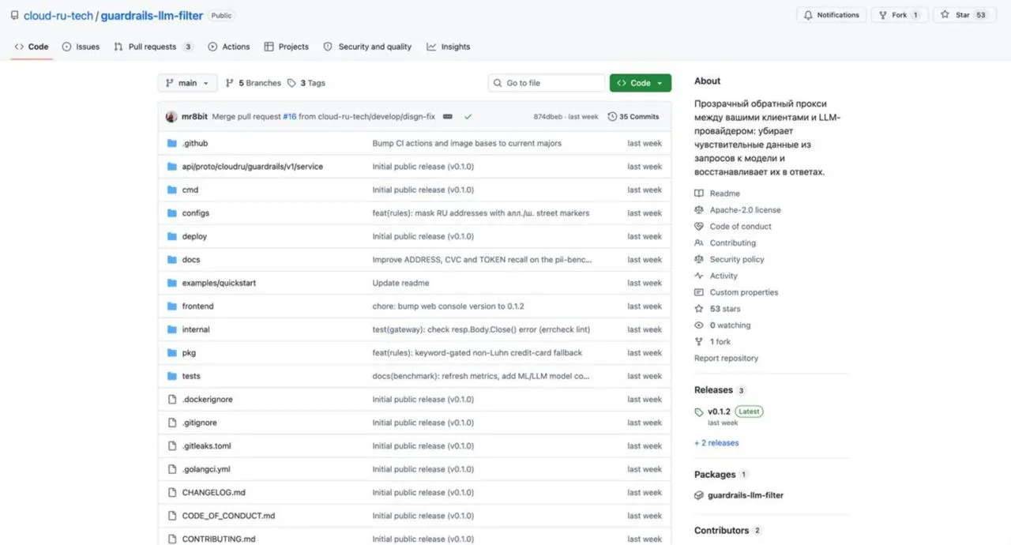Open the Projects tab
Viewport: 1011px width, 545px height.
[287, 47]
